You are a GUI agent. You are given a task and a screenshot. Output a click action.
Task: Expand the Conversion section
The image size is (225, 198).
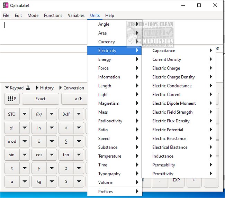click(x=71, y=88)
